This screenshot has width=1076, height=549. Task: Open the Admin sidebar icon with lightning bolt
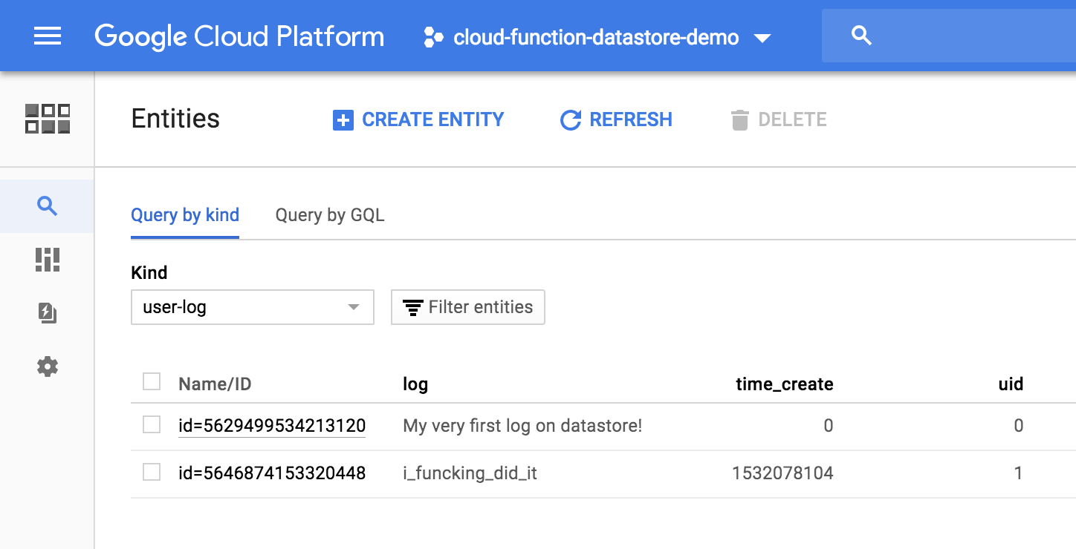pyautogui.click(x=48, y=313)
